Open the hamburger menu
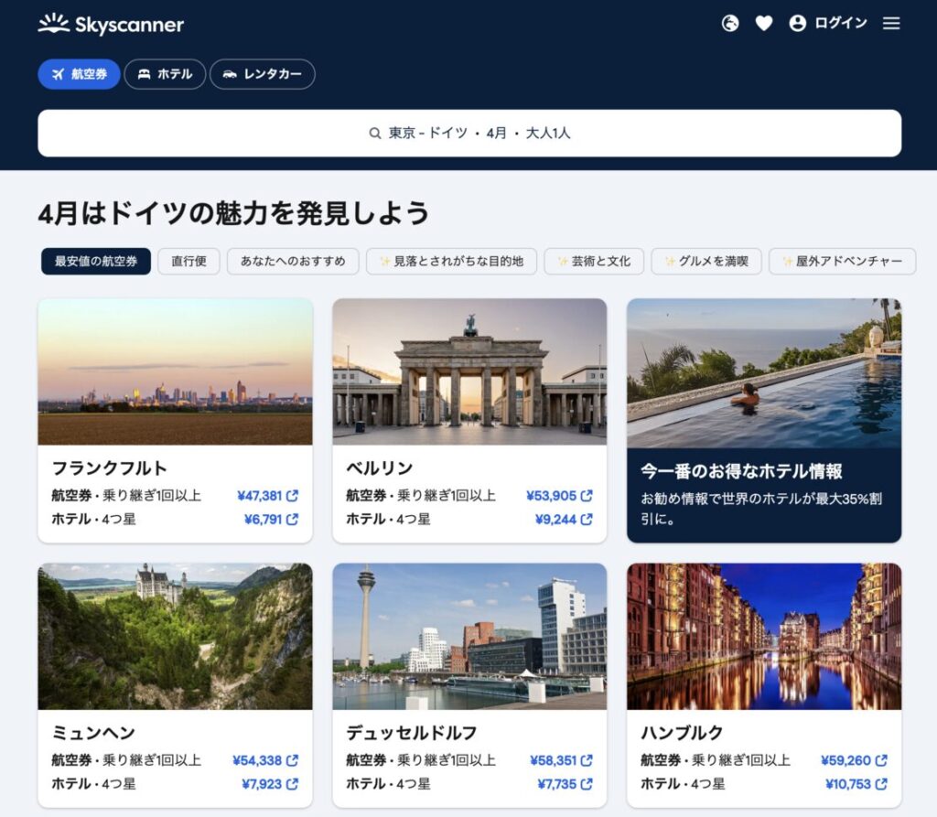This screenshot has height=817, width=937. pos(891,24)
